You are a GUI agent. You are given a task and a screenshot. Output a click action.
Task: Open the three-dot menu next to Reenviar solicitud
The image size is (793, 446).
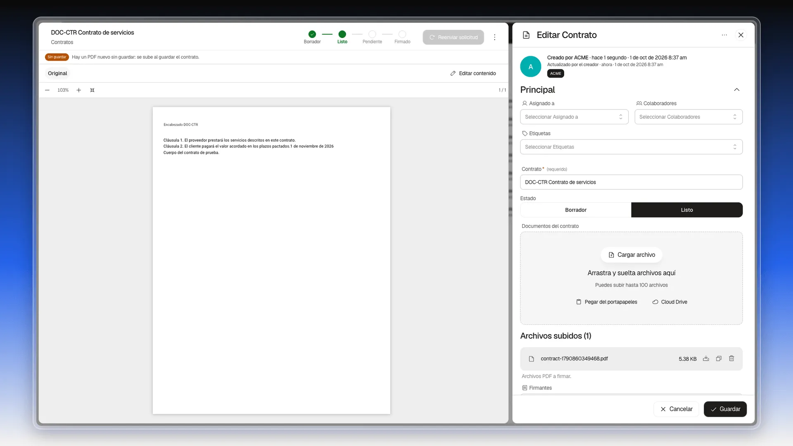[x=494, y=37]
